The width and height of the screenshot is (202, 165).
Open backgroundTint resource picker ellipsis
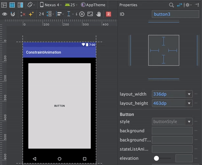(x=196, y=139)
